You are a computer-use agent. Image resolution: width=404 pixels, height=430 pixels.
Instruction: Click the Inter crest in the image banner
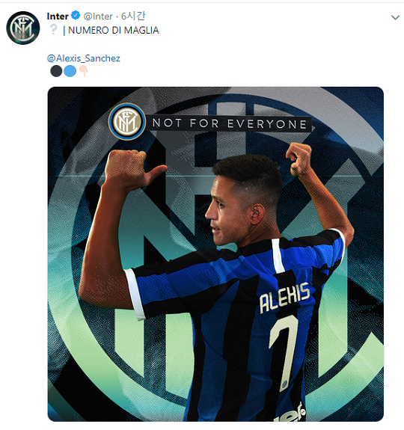pos(127,121)
